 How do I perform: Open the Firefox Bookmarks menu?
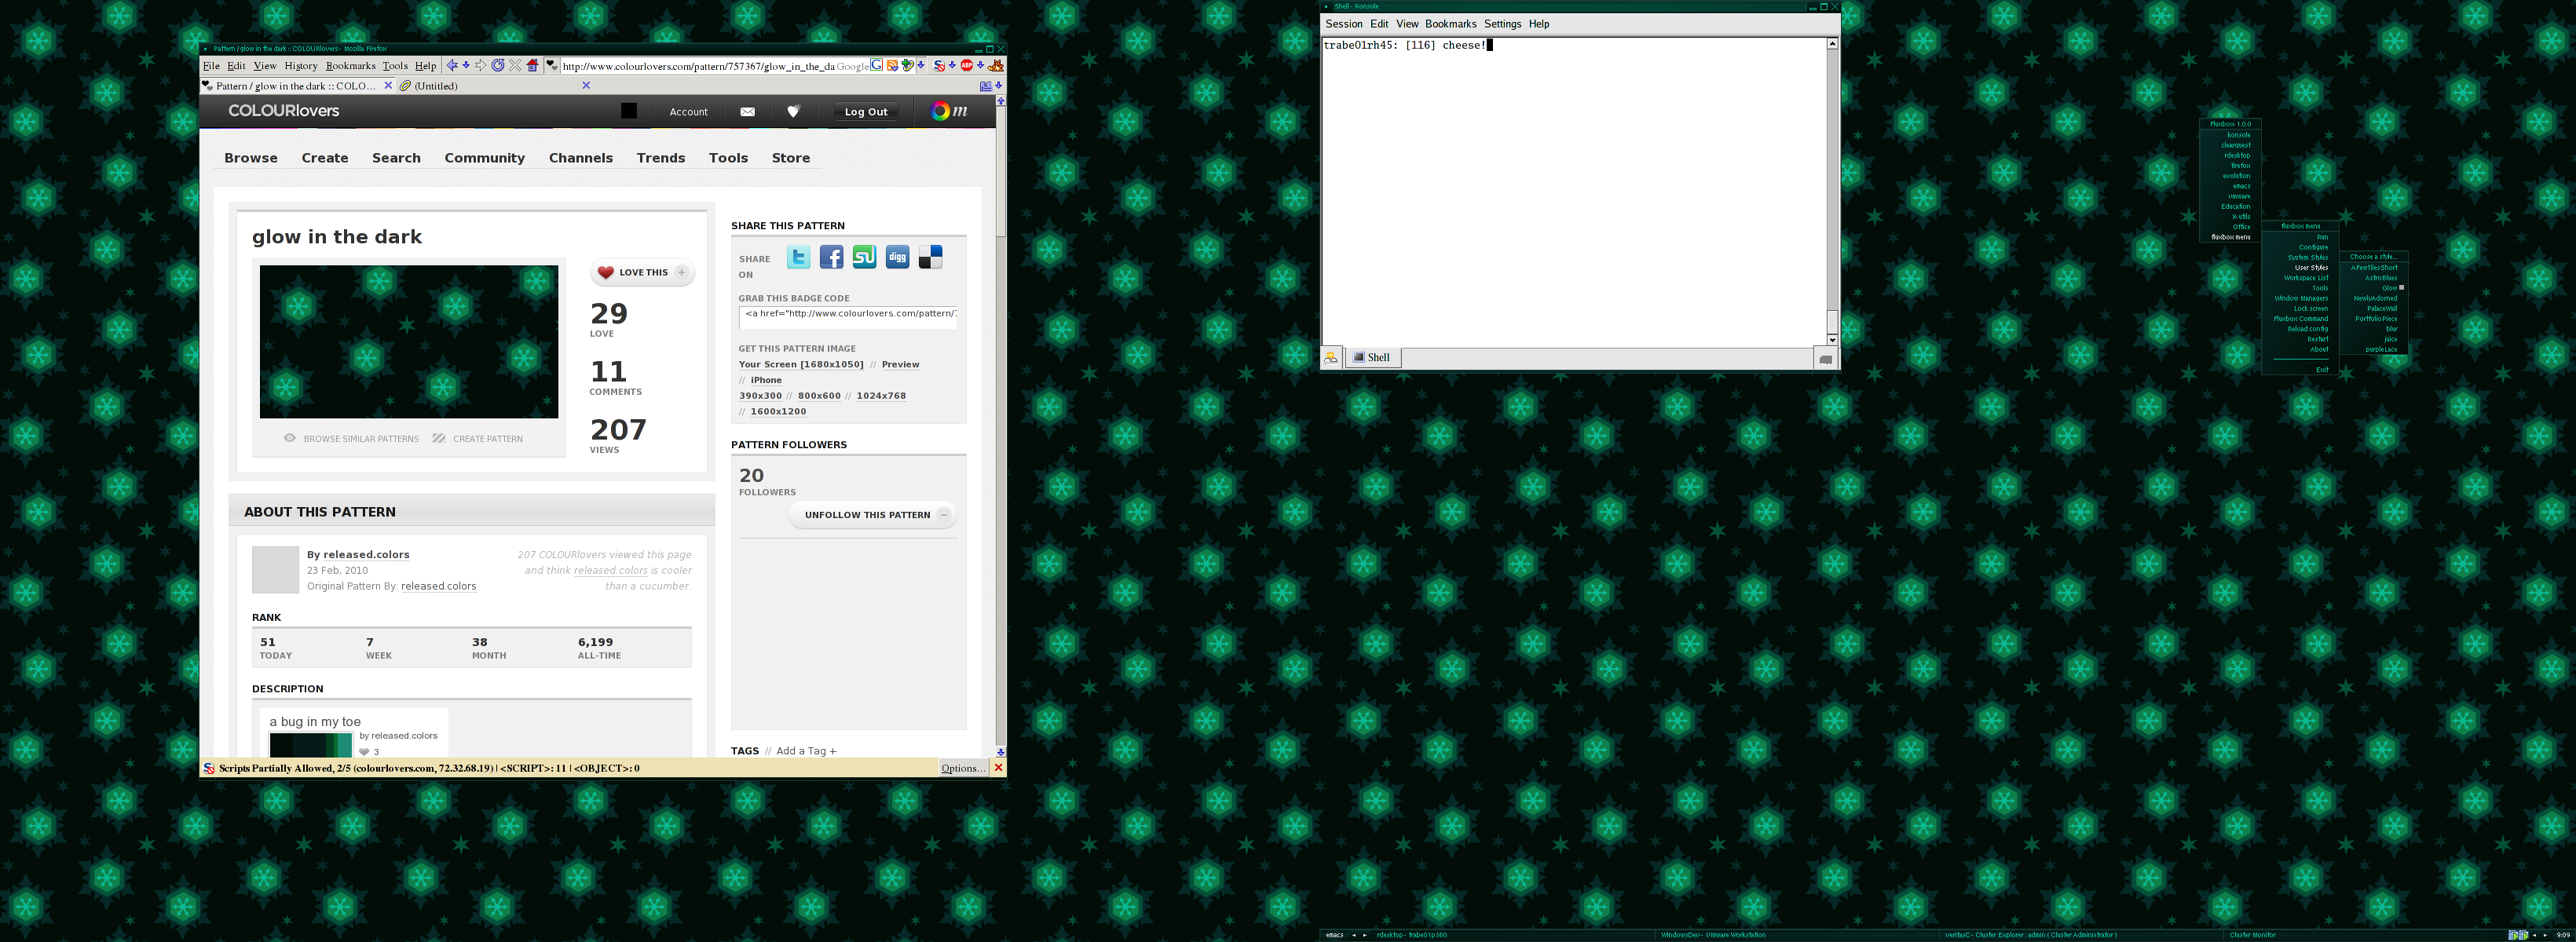pos(350,66)
